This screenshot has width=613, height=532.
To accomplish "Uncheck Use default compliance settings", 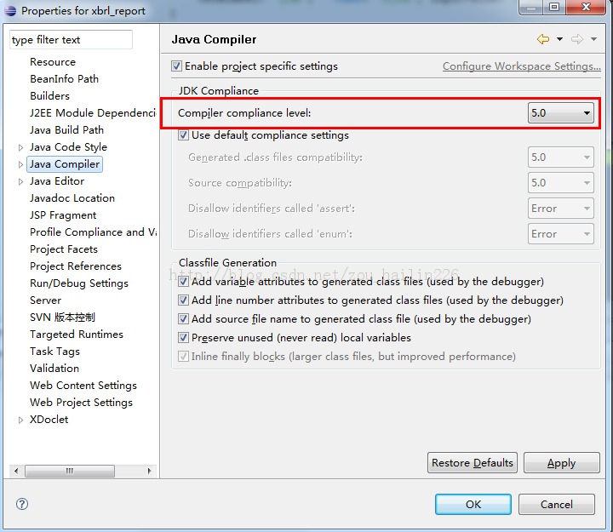I will (x=184, y=135).
